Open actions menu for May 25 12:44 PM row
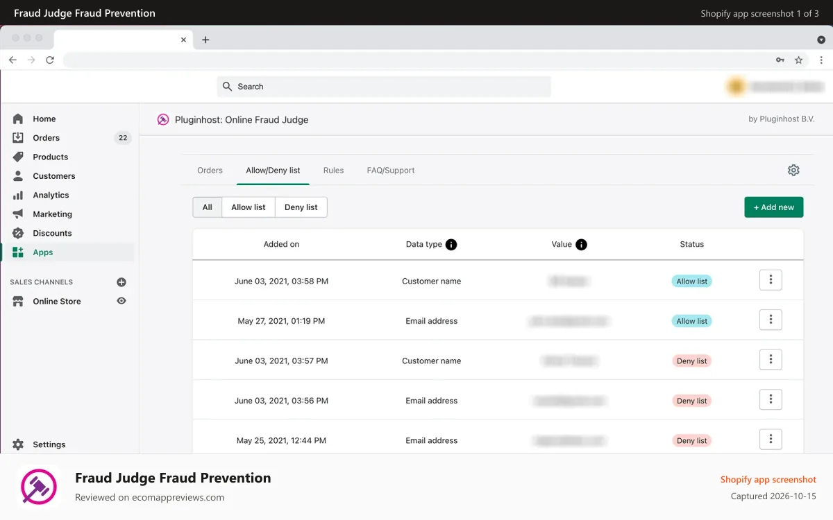 tap(771, 440)
